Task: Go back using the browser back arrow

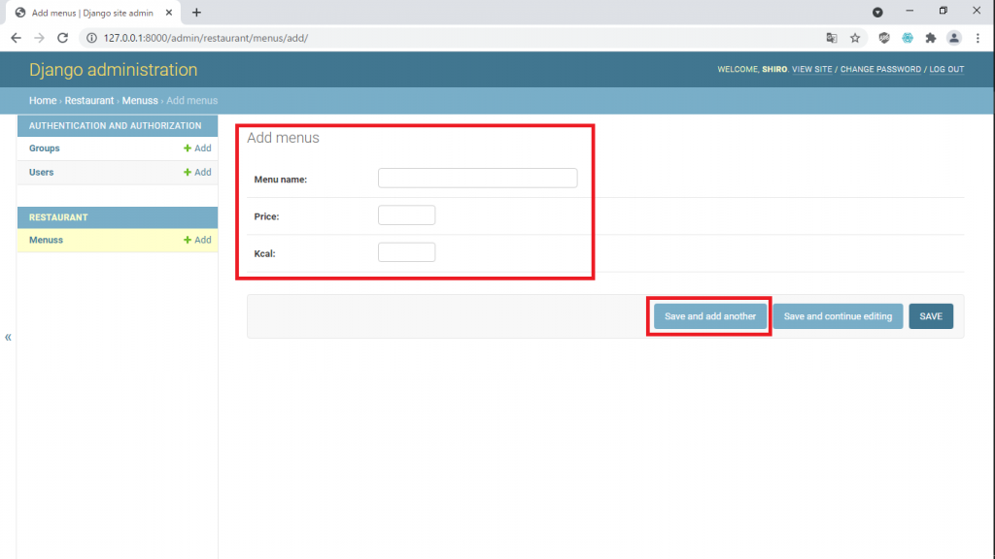Action: (x=16, y=38)
